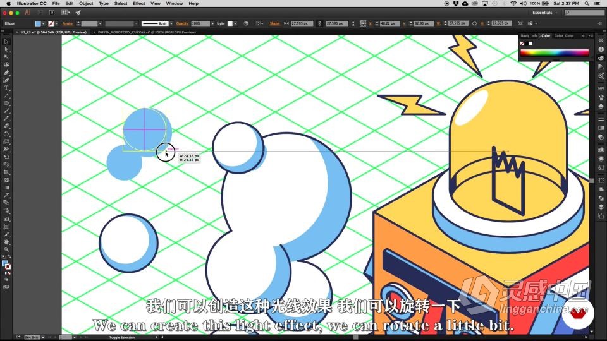Screen dimensions: 607x341
Task: Open the Arrange Documents dropdown
Action: pyautogui.click(x=66, y=13)
